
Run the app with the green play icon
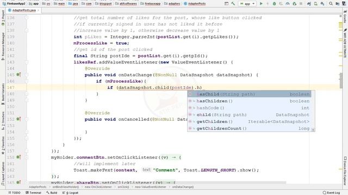pyautogui.click(x=261, y=4)
